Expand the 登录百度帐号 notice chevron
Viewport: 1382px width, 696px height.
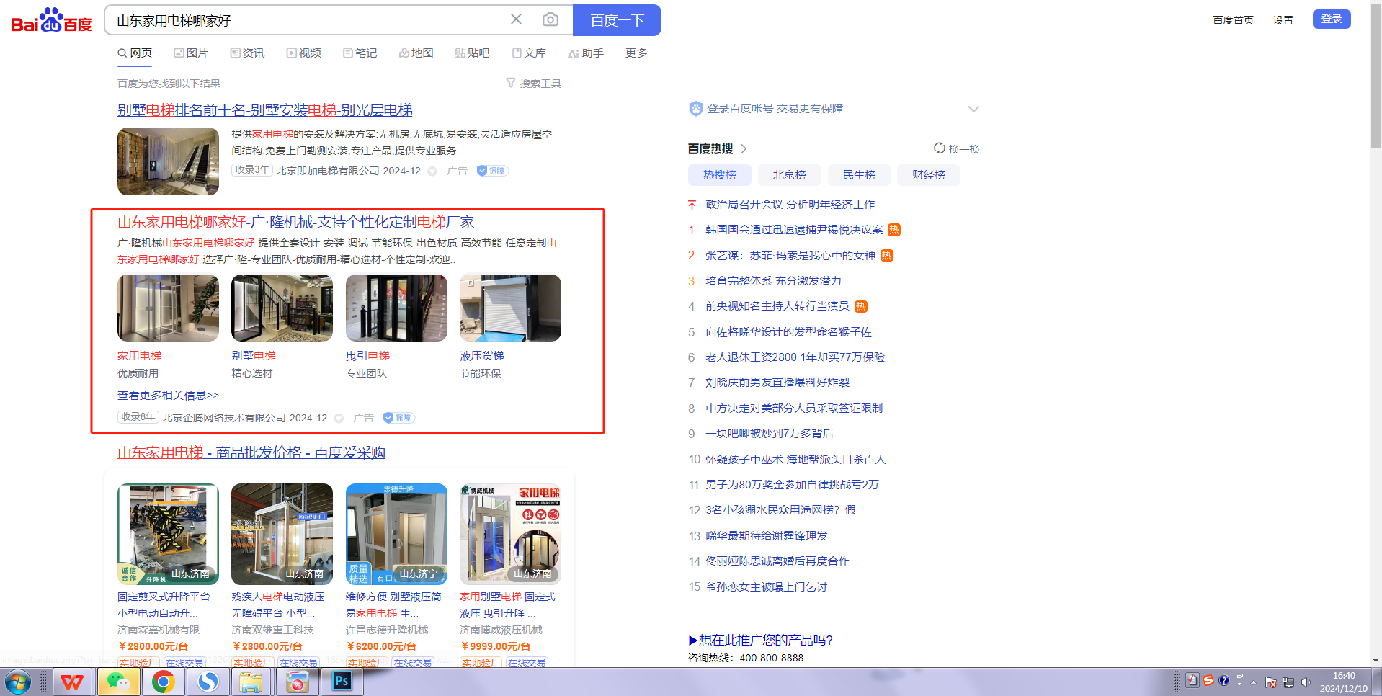point(973,109)
